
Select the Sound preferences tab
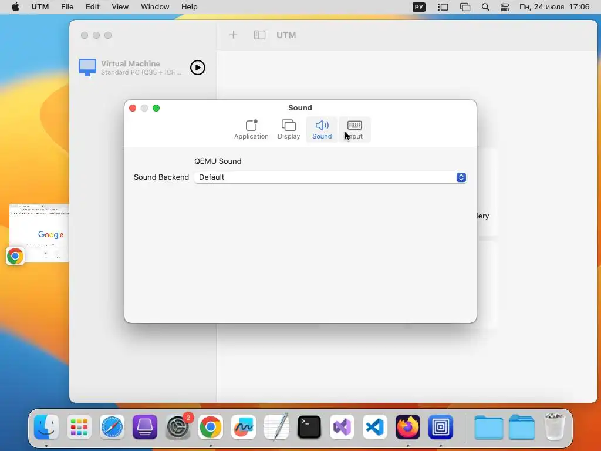click(x=322, y=130)
